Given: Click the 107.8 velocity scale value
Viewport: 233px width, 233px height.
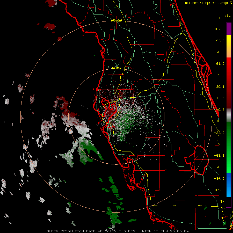Looking at the screenshot, I should [x=219, y=29].
